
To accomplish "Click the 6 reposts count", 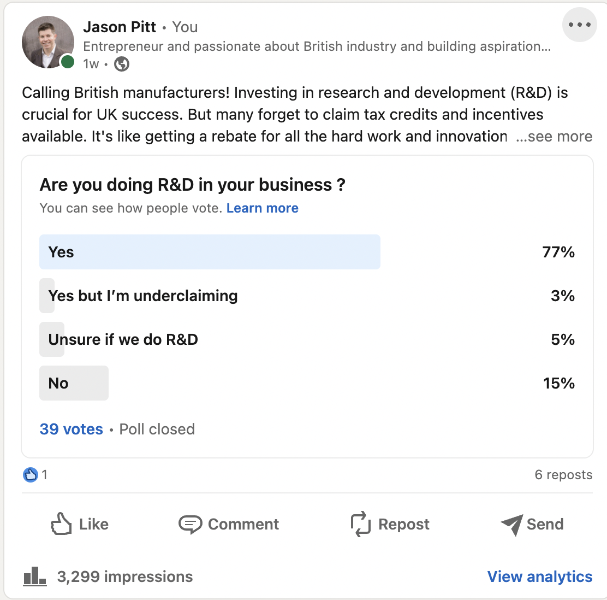I will pyautogui.click(x=563, y=475).
